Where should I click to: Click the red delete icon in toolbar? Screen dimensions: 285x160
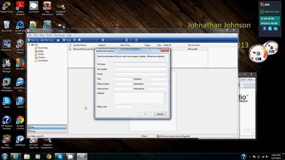coord(131,40)
